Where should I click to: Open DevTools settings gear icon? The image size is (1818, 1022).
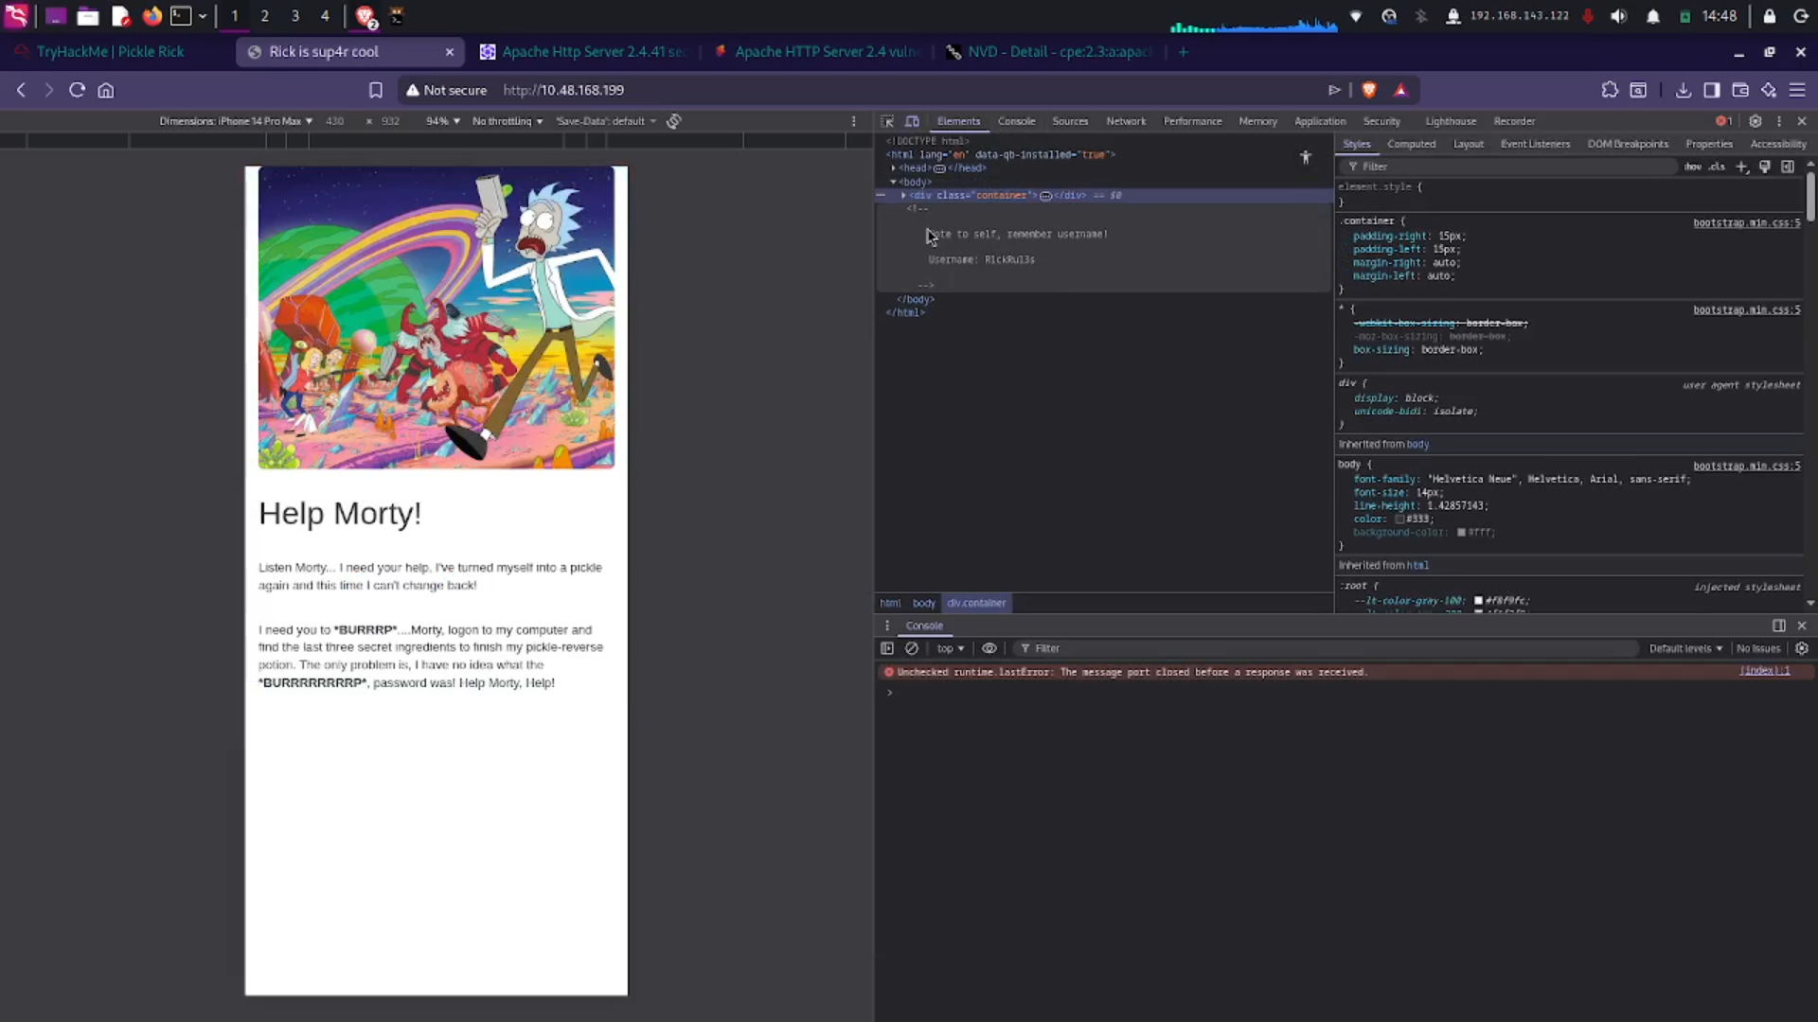[1755, 121]
